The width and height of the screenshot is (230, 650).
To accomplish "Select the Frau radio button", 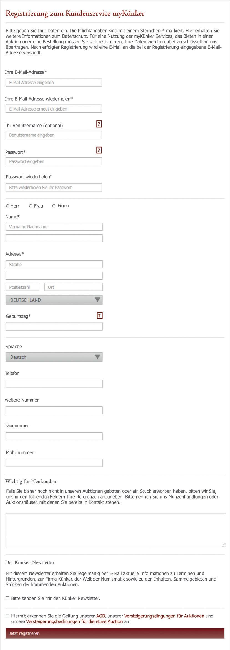I will click(x=31, y=206).
